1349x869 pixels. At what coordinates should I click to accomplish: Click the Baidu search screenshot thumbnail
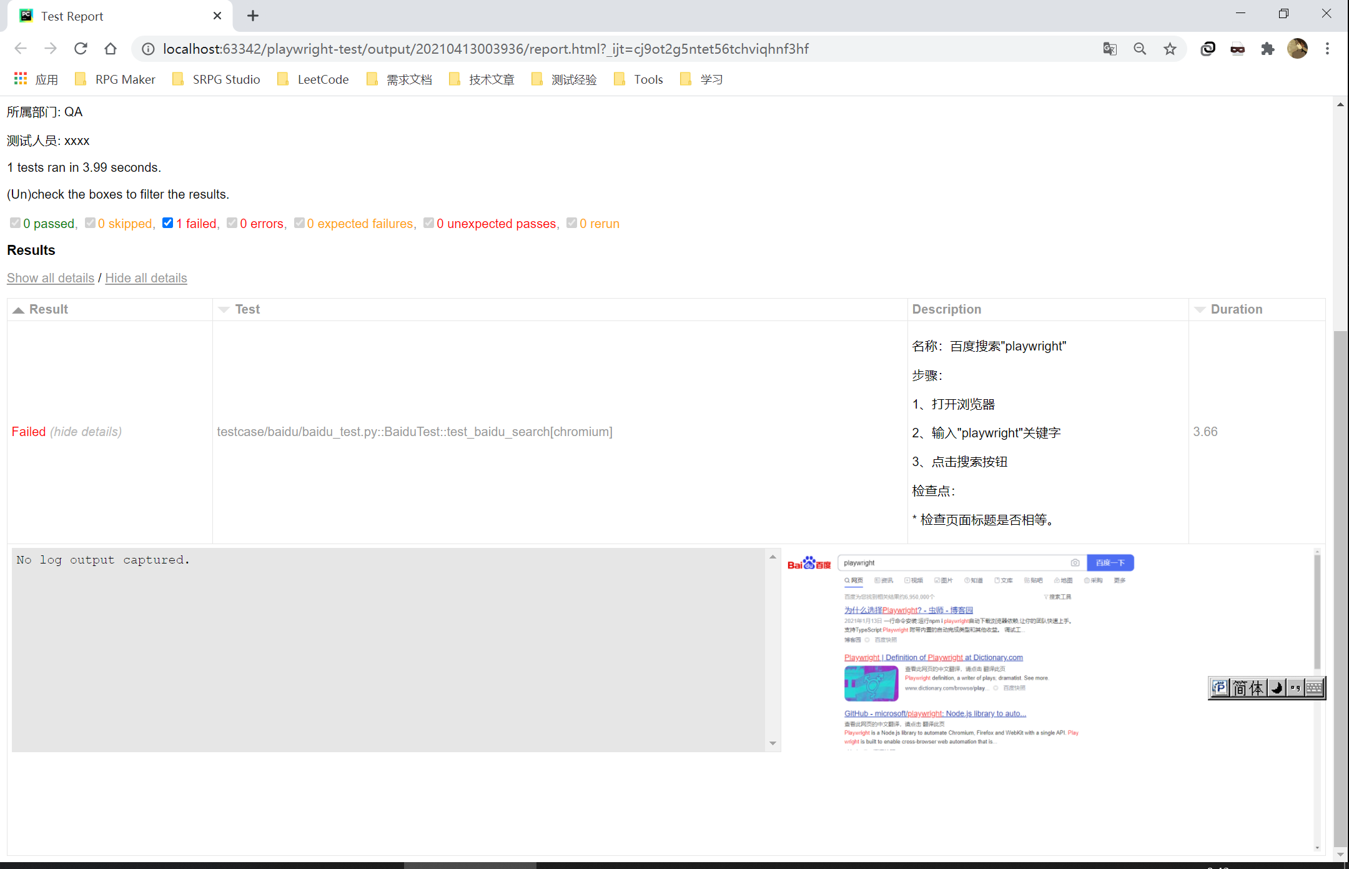962,651
